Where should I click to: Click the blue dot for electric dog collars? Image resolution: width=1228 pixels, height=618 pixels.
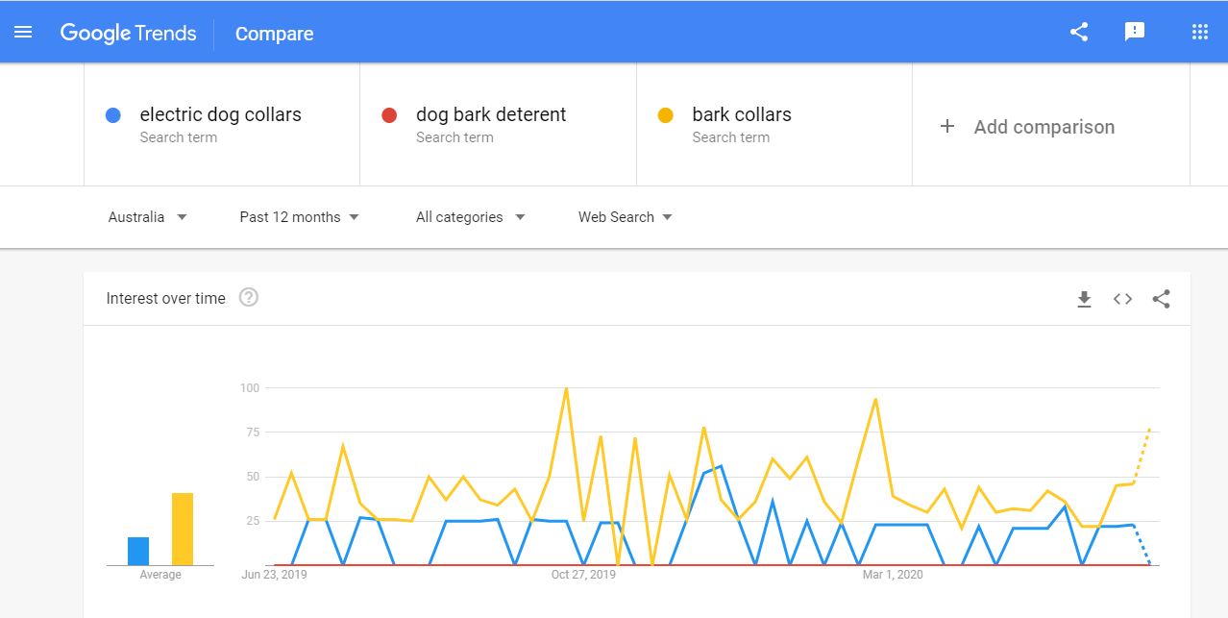click(x=113, y=114)
